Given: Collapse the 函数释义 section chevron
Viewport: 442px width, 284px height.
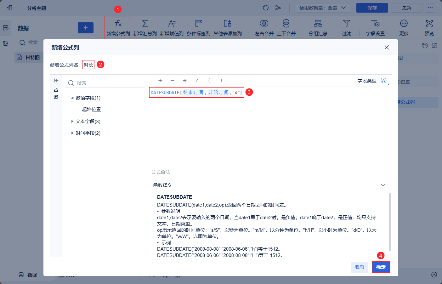Looking at the screenshot, I should pos(383,185).
